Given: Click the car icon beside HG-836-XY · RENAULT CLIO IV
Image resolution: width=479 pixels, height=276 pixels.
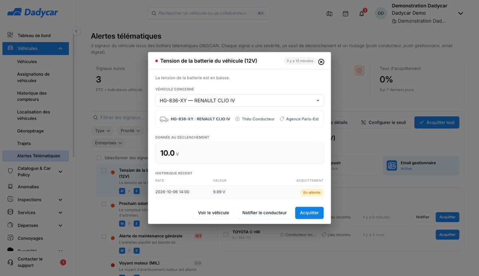Looking at the screenshot, I should [164, 119].
